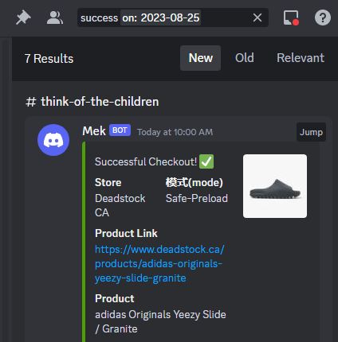
Task: Sort results by New
Action: click(200, 58)
